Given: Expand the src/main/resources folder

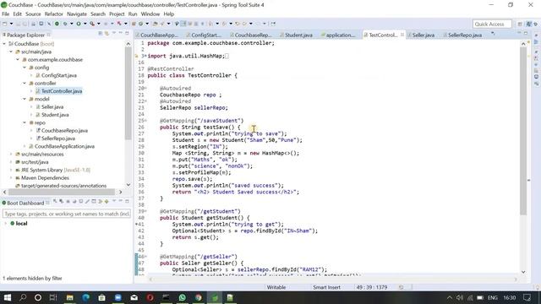Looking at the screenshot, I should coord(11,154).
